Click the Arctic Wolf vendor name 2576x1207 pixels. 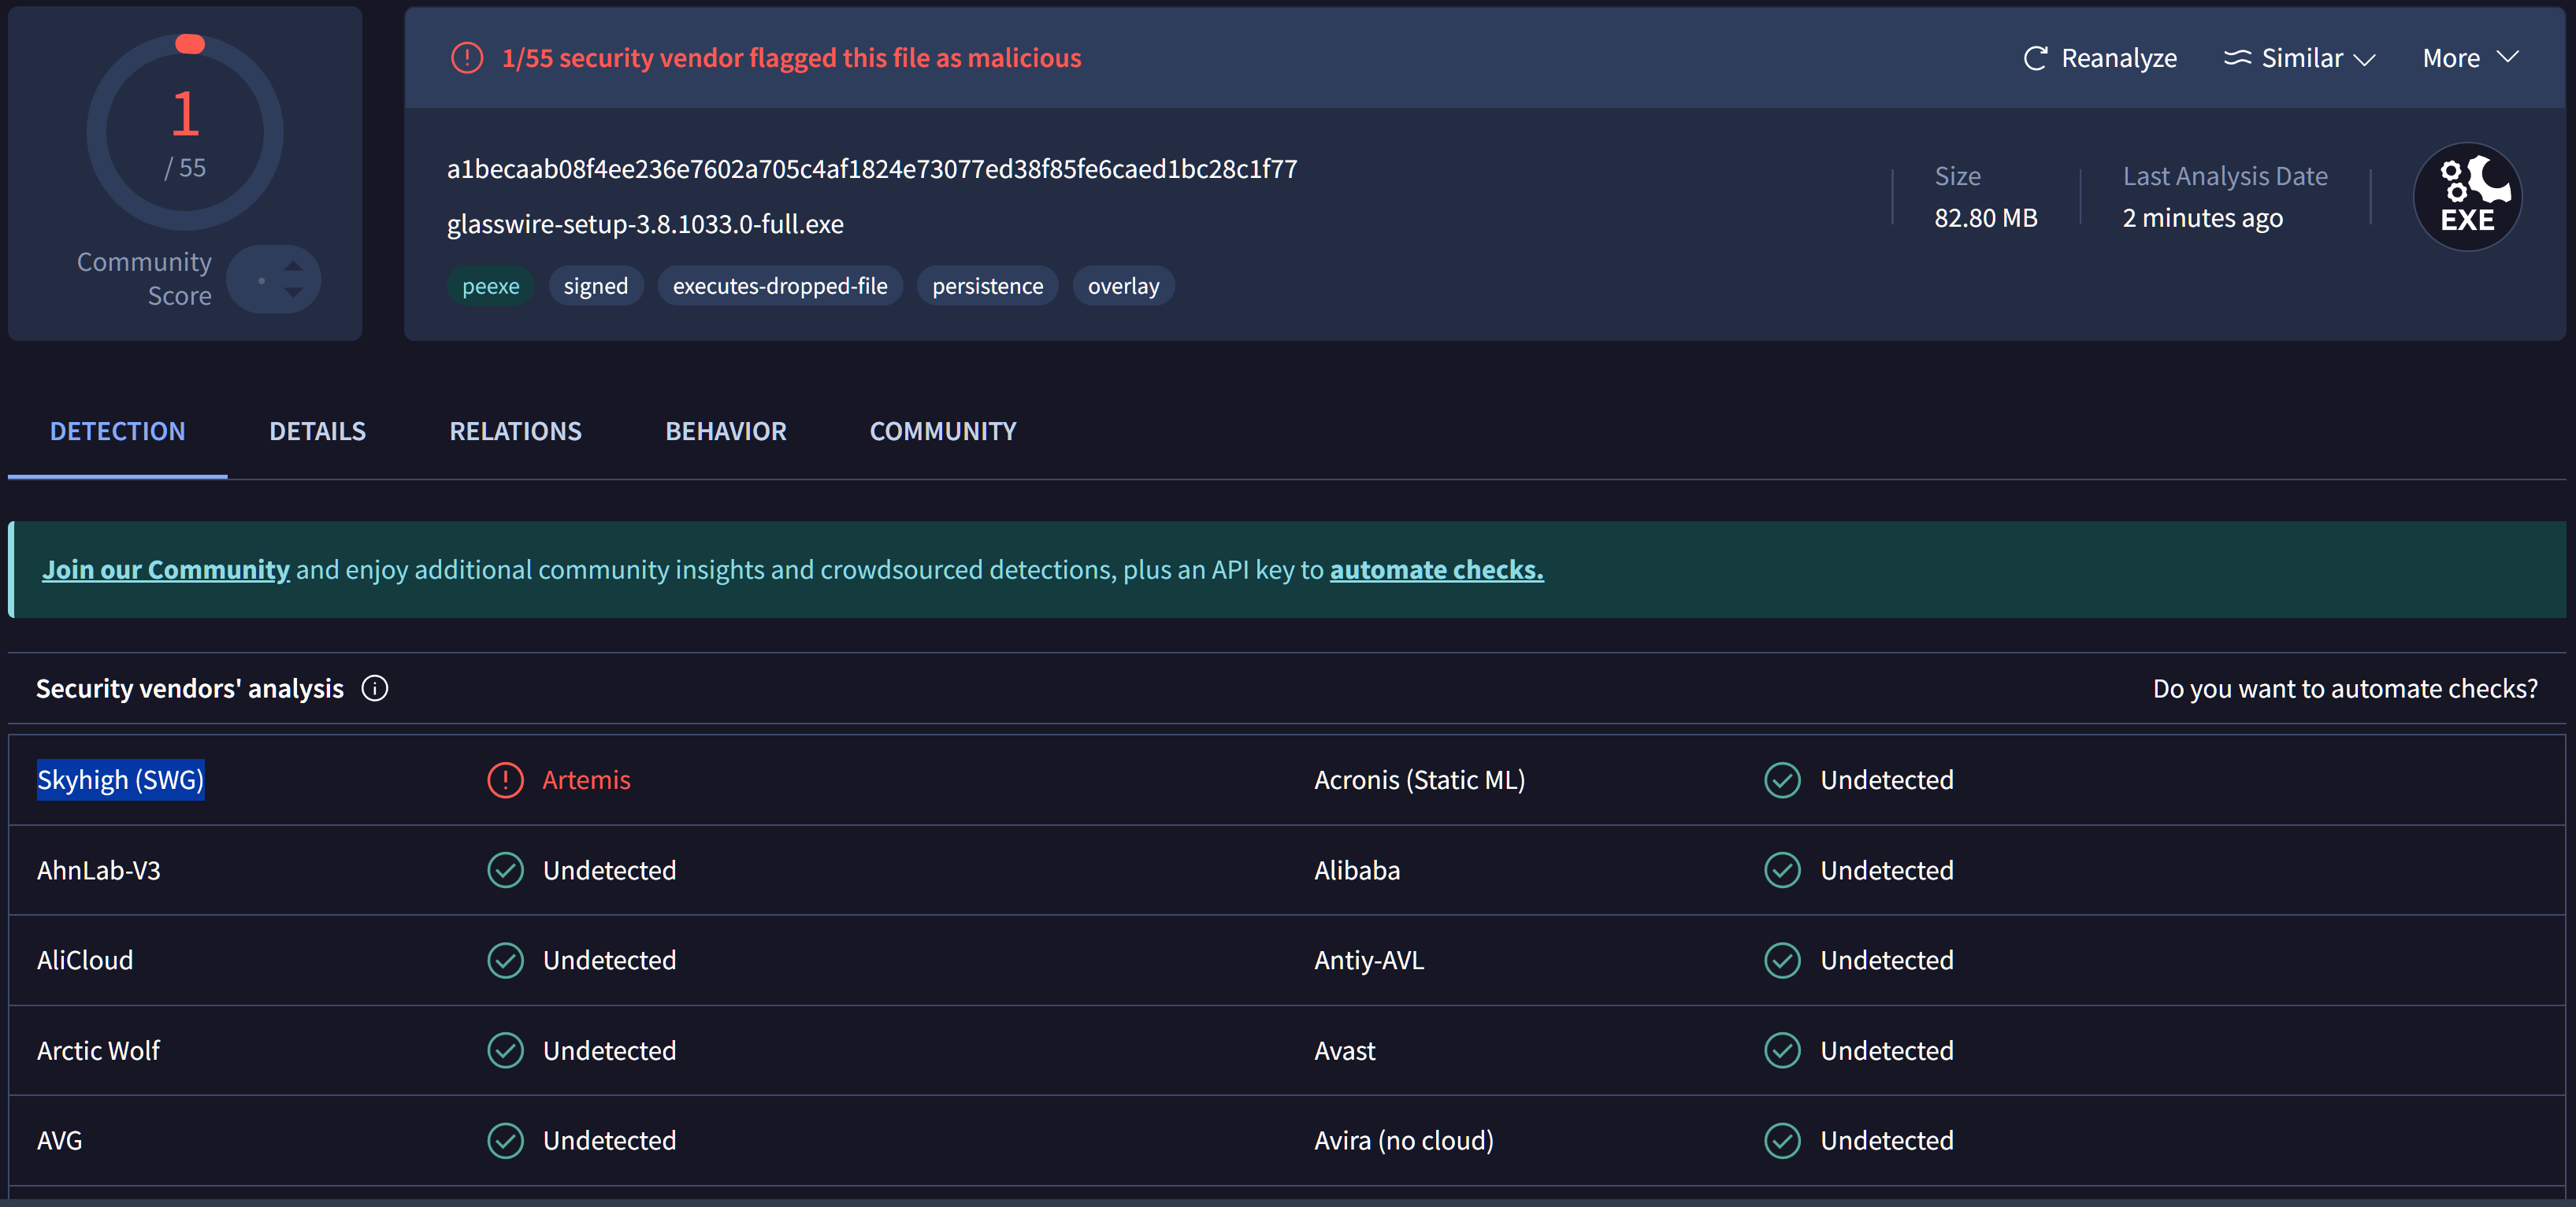click(x=98, y=1050)
